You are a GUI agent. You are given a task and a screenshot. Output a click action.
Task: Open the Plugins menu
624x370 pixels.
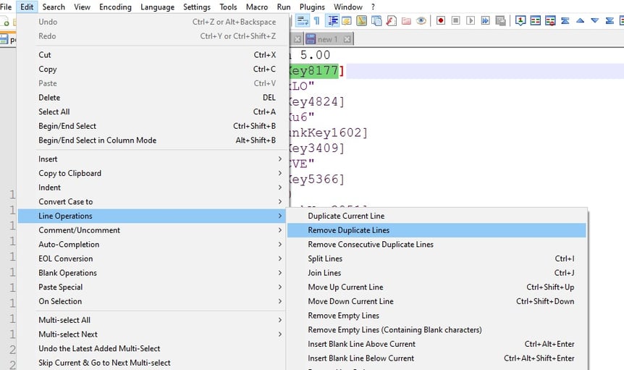(312, 7)
